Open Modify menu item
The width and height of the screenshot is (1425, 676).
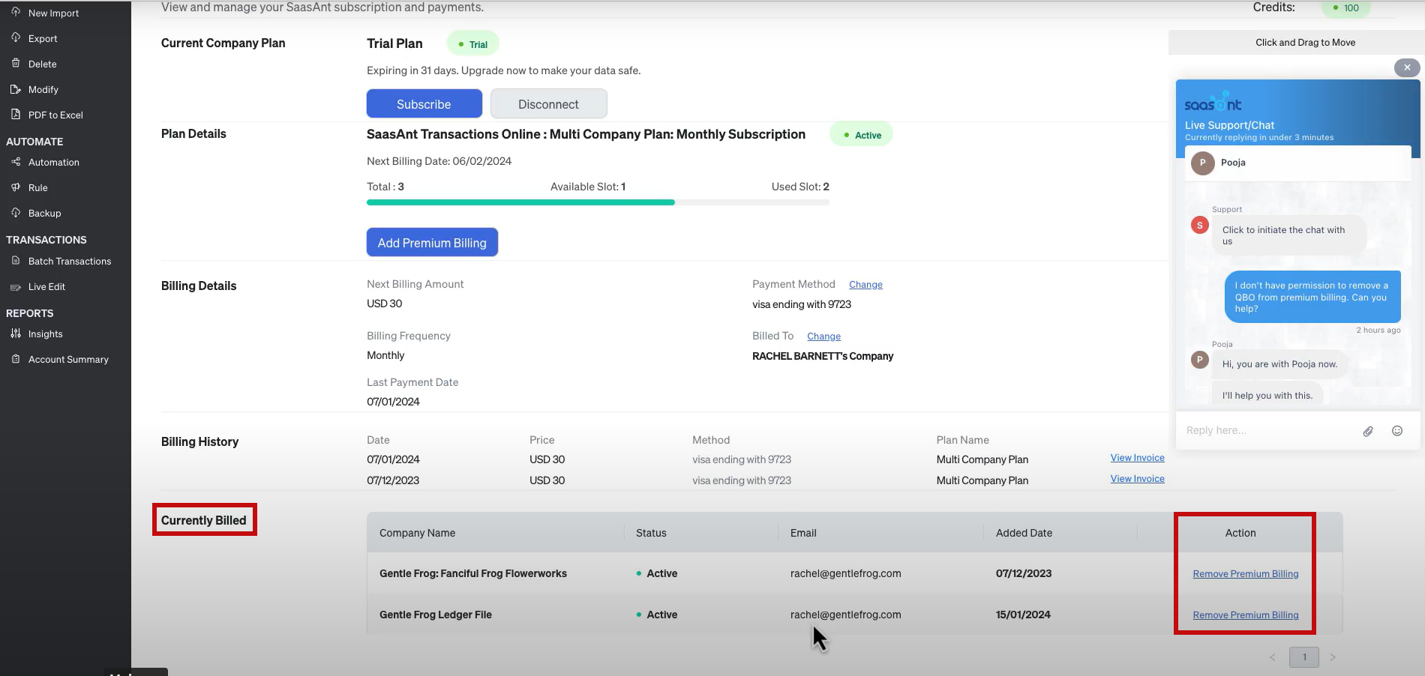[x=43, y=89]
